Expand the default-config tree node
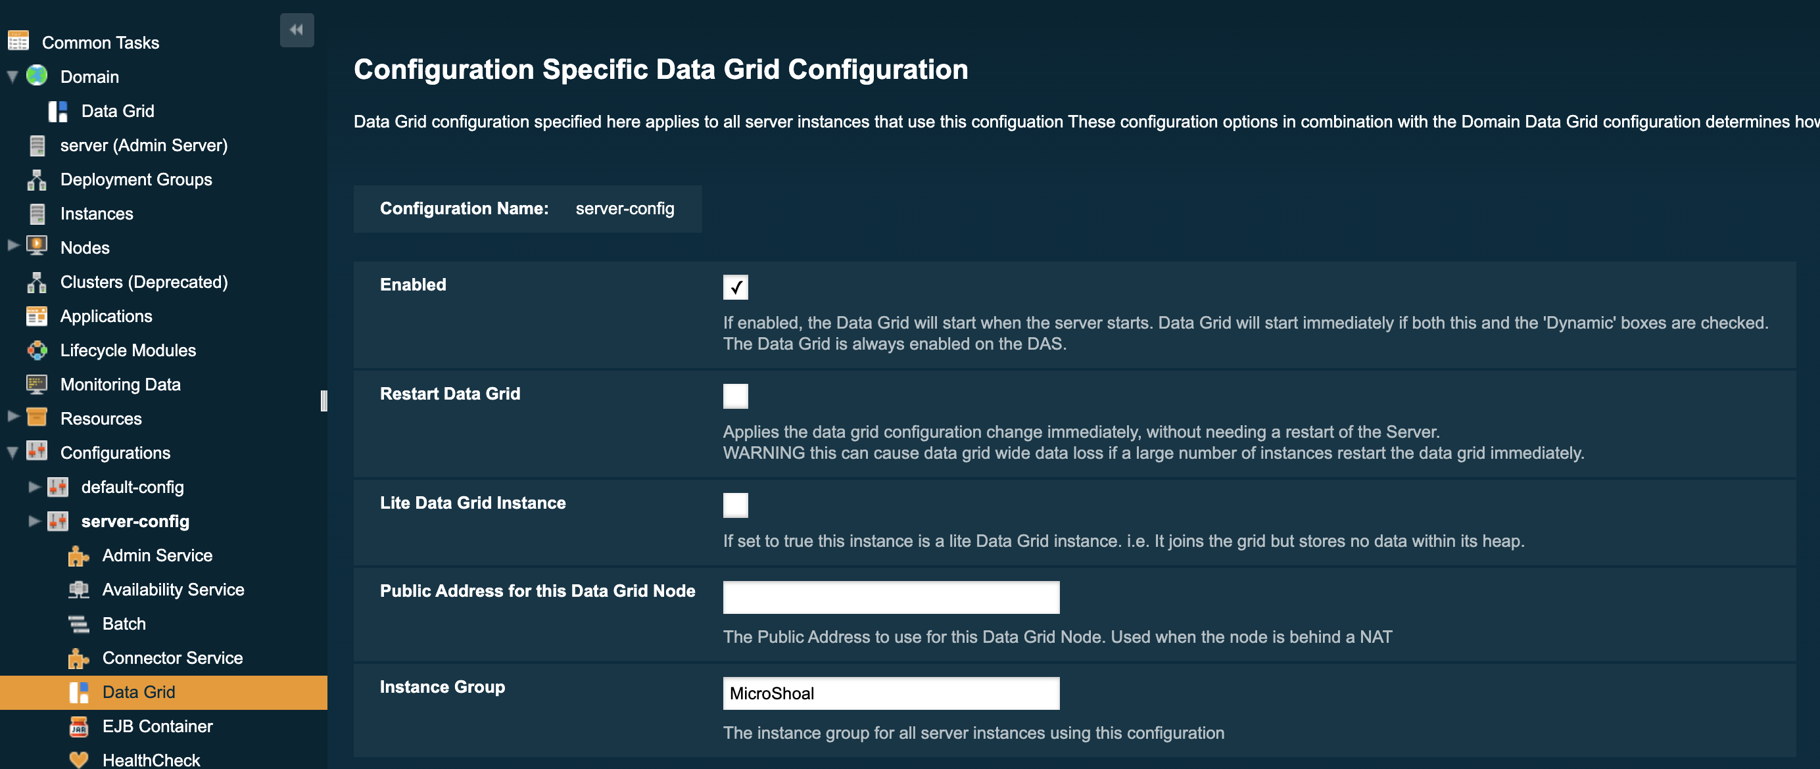 click(34, 486)
